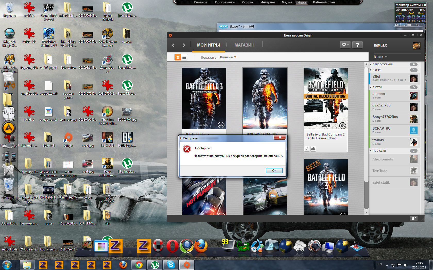Open the МАГАЗИН tab in Origin
433x270 pixels.
(244, 45)
